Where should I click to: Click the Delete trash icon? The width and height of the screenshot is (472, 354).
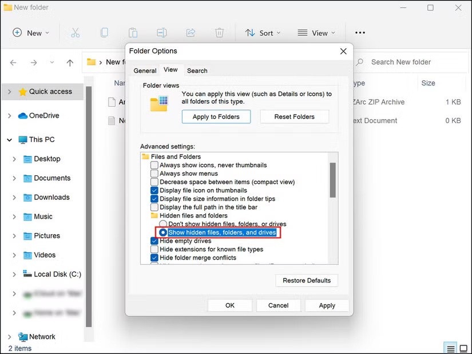coord(220,33)
